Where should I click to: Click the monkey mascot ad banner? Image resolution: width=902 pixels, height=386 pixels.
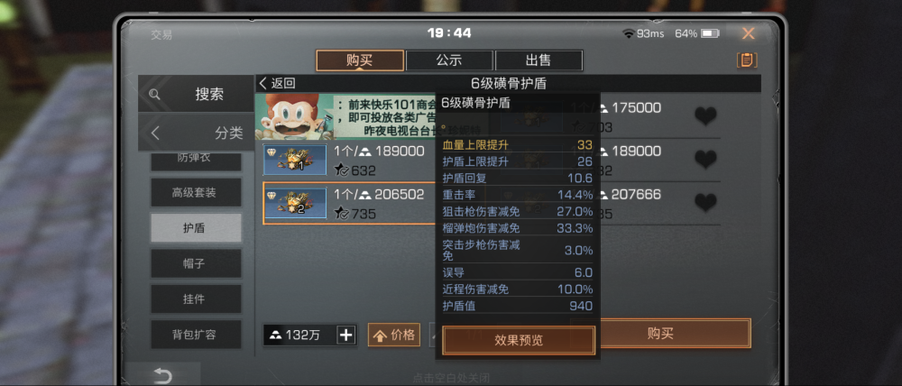pyautogui.click(x=345, y=116)
